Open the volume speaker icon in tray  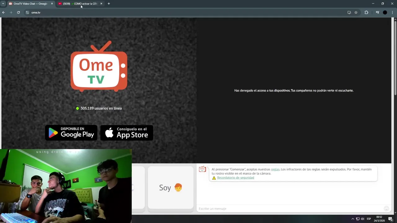[x=363, y=219]
